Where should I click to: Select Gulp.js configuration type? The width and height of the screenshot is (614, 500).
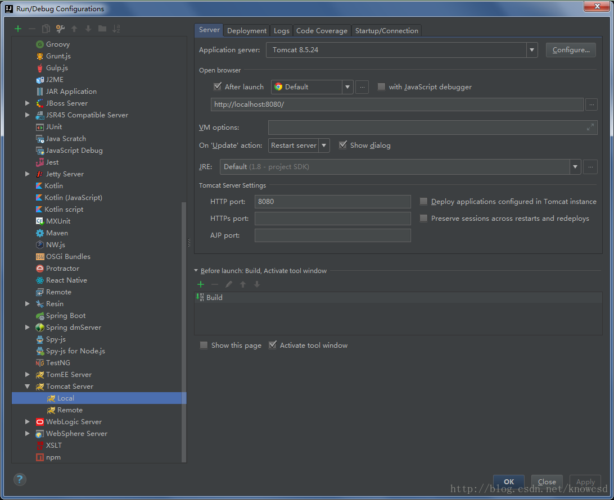point(57,67)
